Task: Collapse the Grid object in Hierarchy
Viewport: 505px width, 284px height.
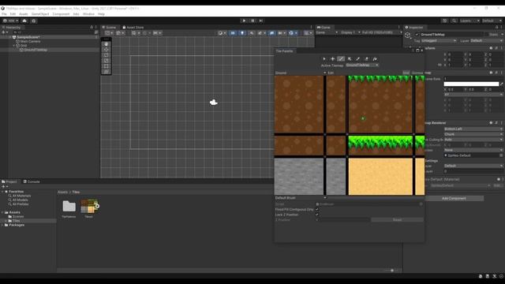Action: (14, 46)
